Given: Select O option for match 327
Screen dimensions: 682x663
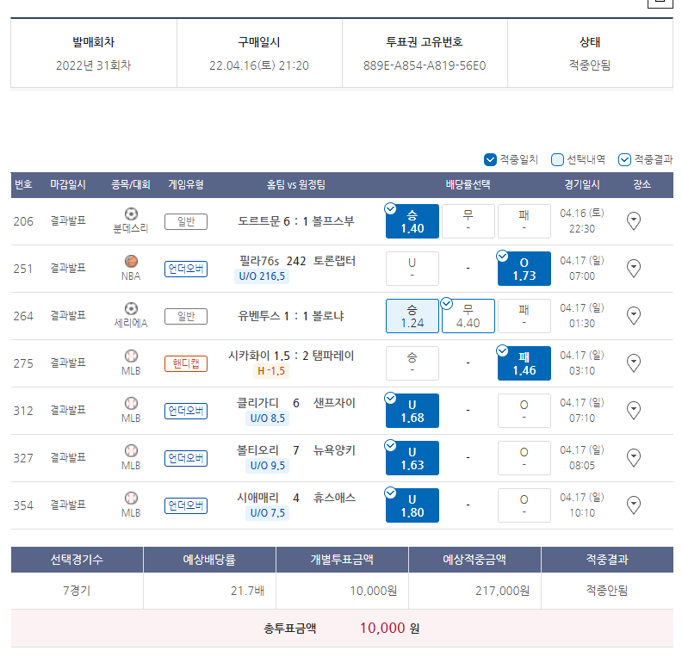Looking at the screenshot, I should 524,459.
